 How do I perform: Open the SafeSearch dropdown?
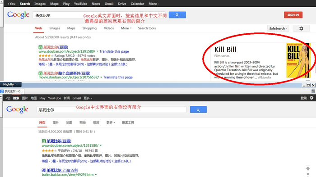point(278,28)
